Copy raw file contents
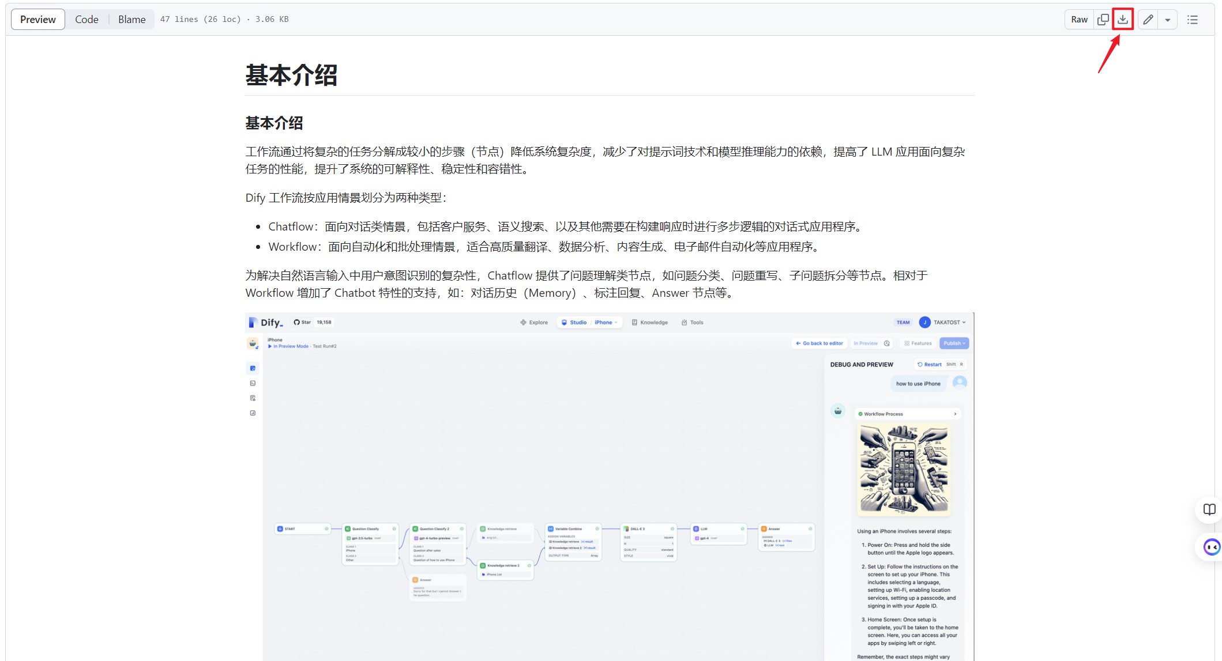Viewport: 1222px width, 661px height. tap(1103, 19)
